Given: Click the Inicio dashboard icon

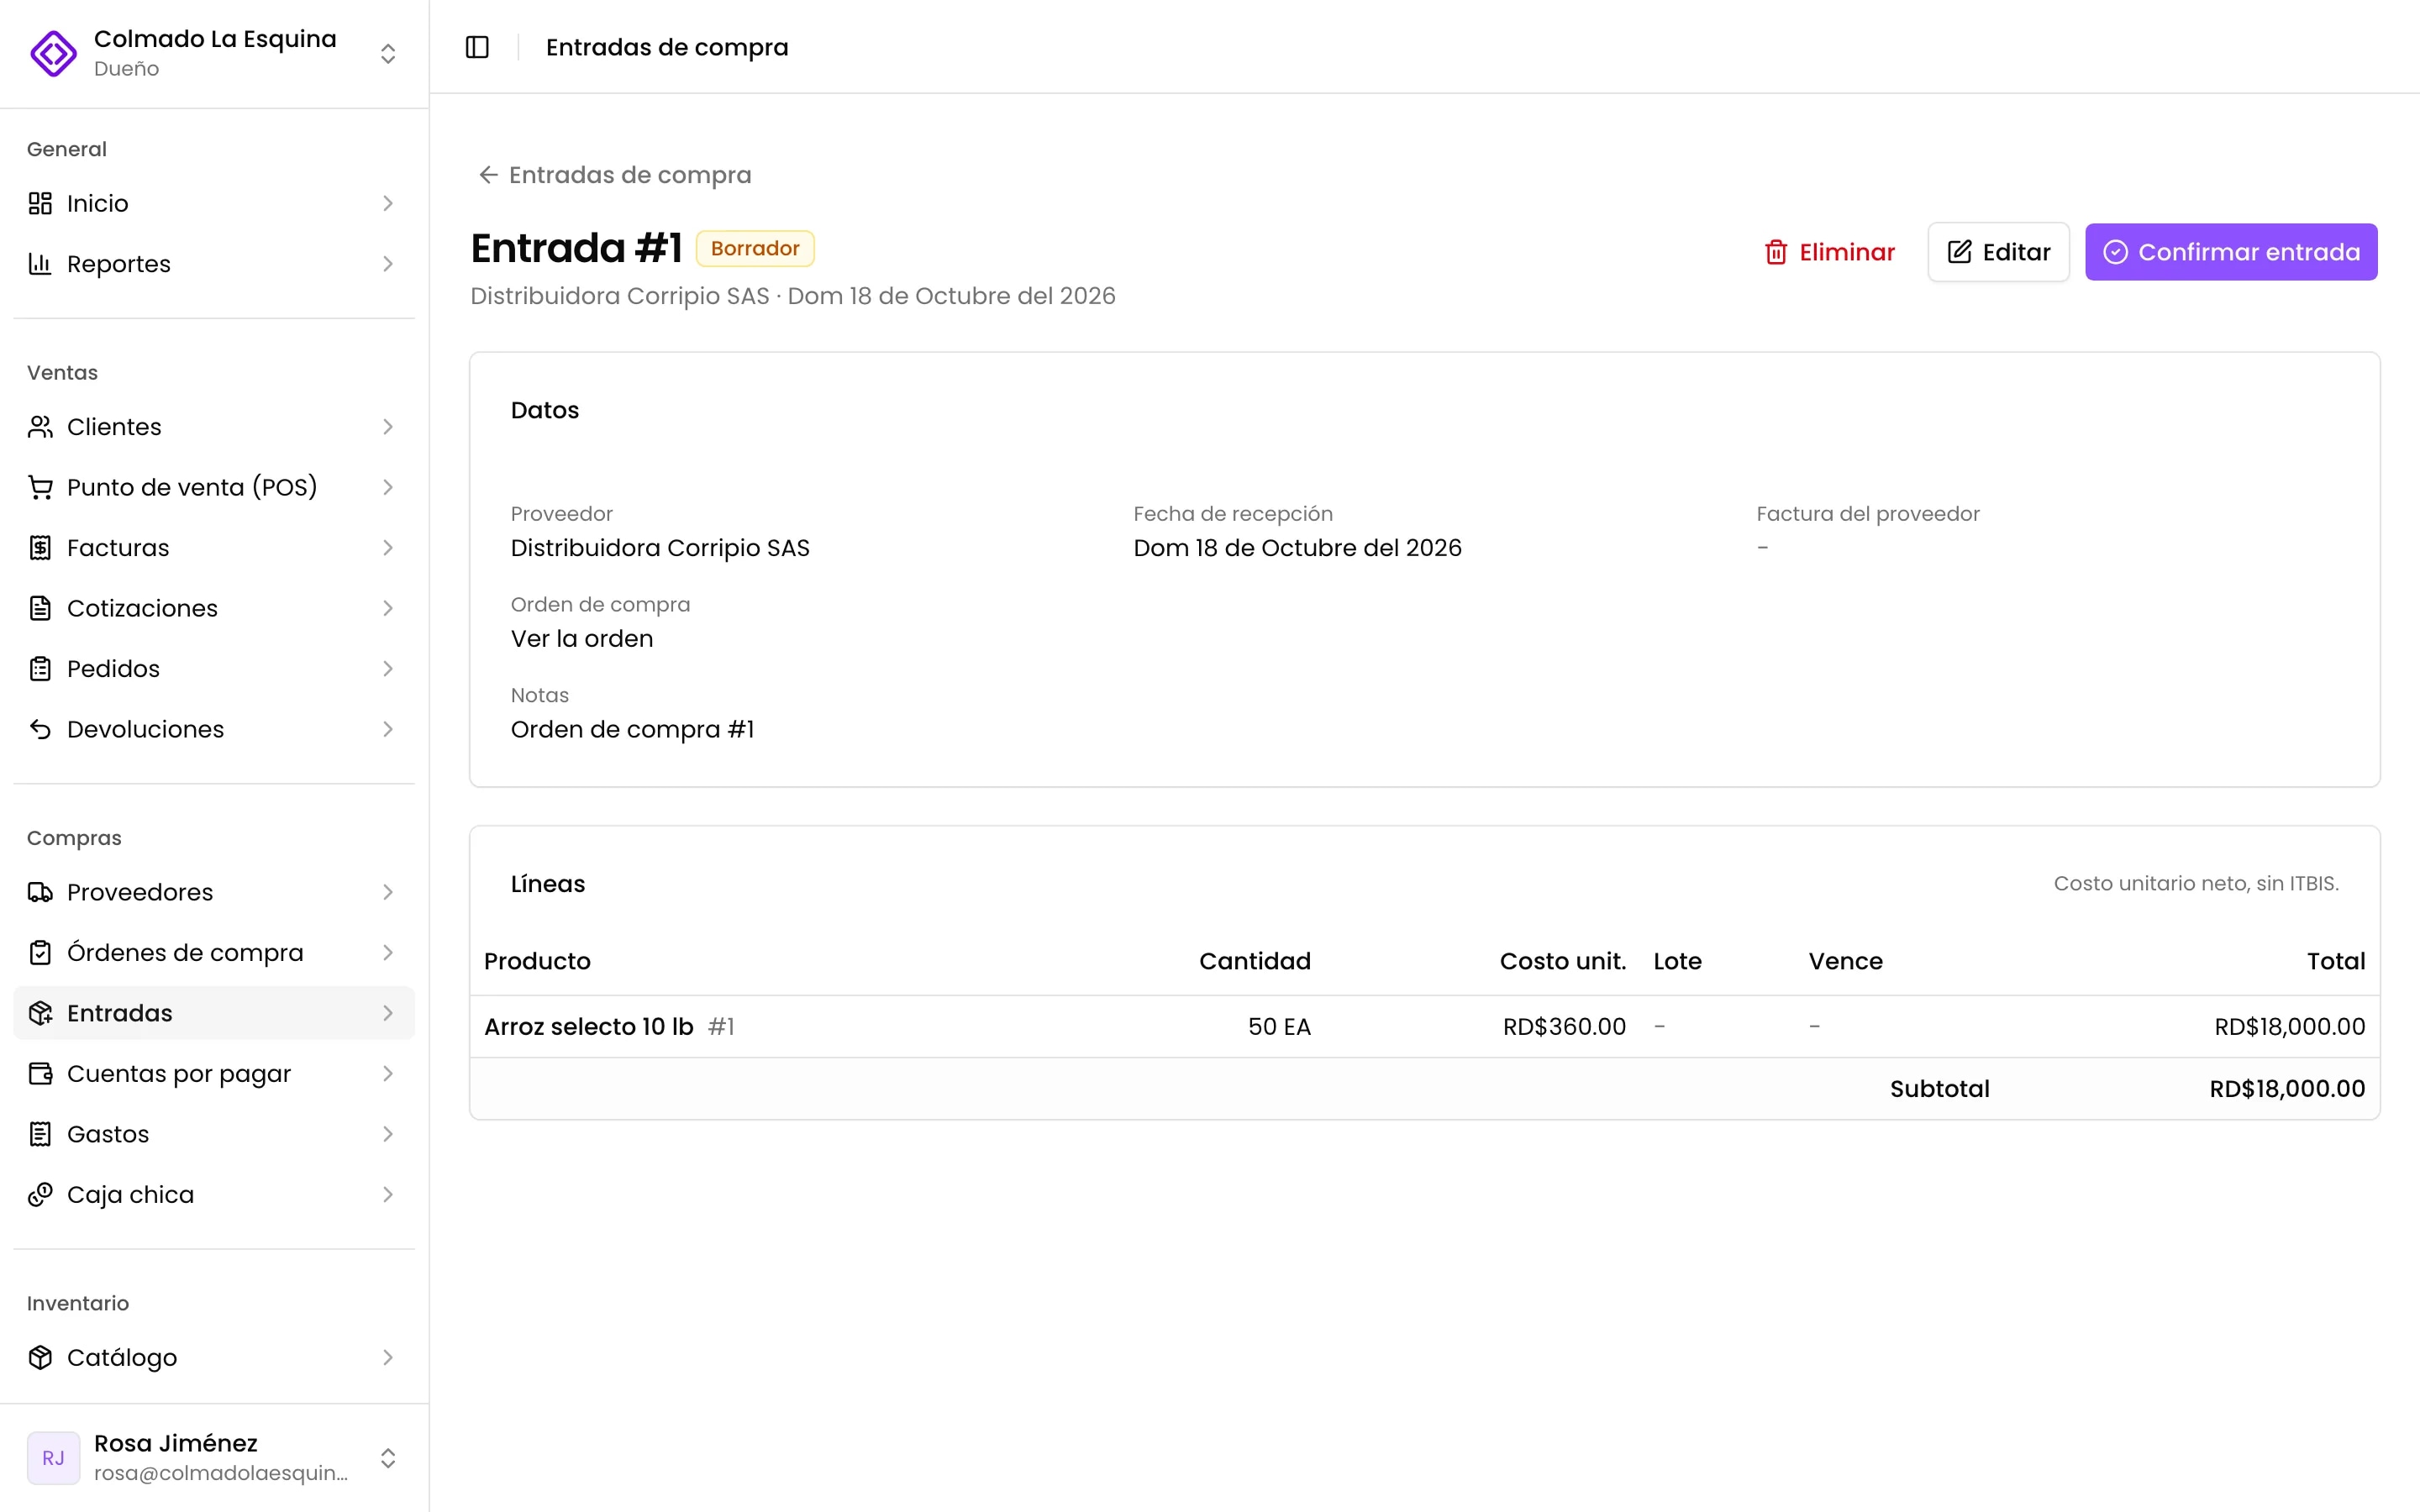Looking at the screenshot, I should (40, 203).
